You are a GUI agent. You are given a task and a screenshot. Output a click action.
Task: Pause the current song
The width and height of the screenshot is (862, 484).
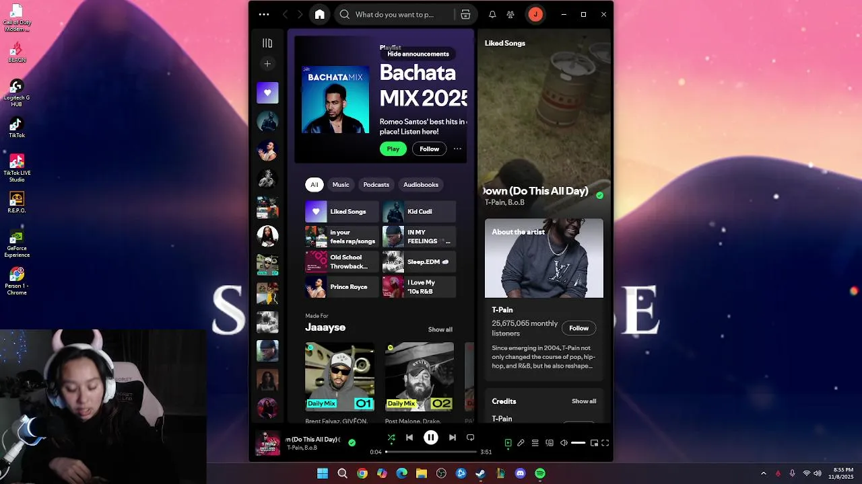pyautogui.click(x=431, y=438)
